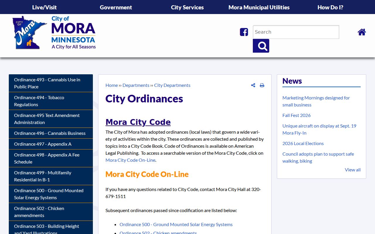Open sidebar Ordinance 502 - Chicken ammendments
The width and height of the screenshot is (375, 234).
point(51,212)
